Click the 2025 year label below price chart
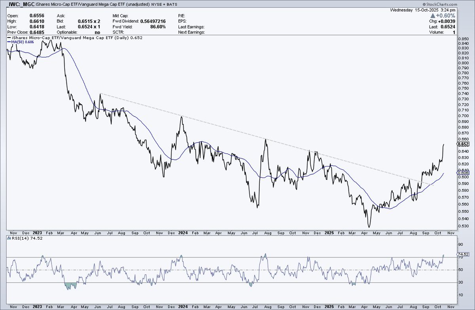The image size is (475, 310). (328, 234)
